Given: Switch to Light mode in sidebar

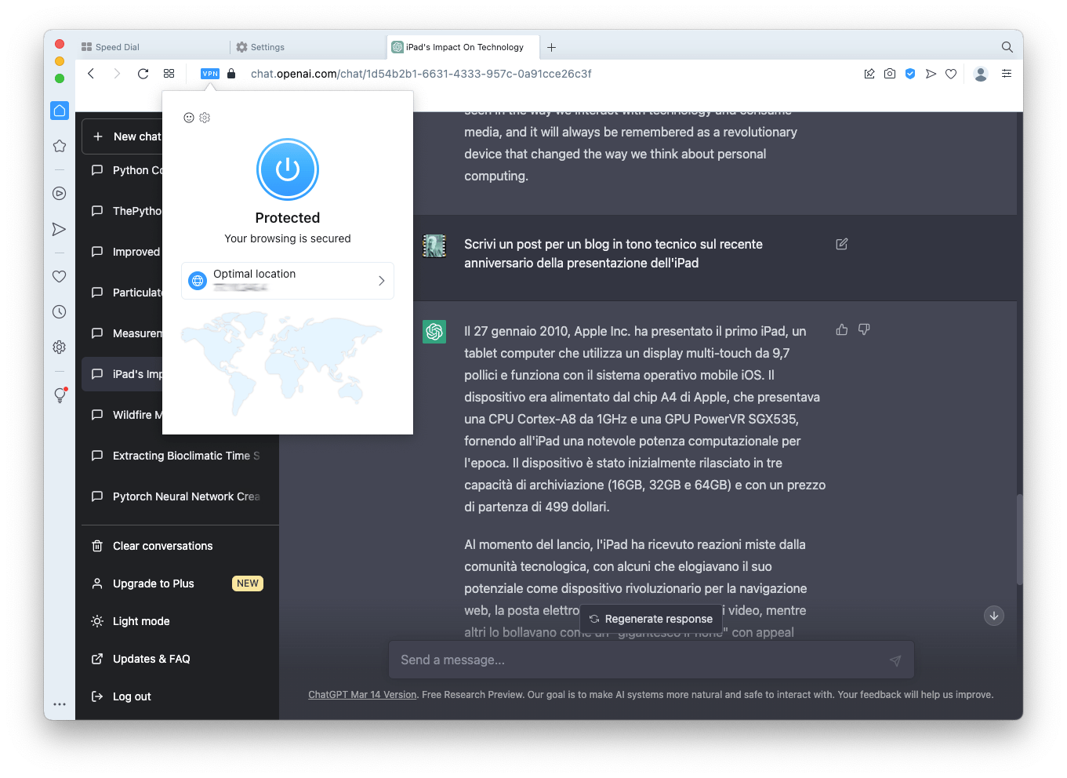Looking at the screenshot, I should tap(141, 621).
